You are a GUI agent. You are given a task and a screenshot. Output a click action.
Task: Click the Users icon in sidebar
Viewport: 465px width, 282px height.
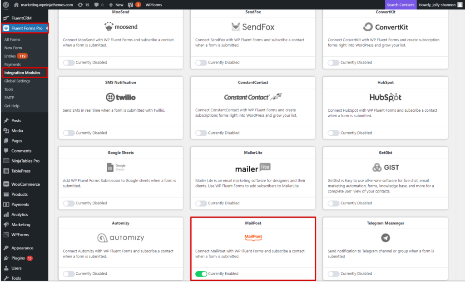[6, 268]
